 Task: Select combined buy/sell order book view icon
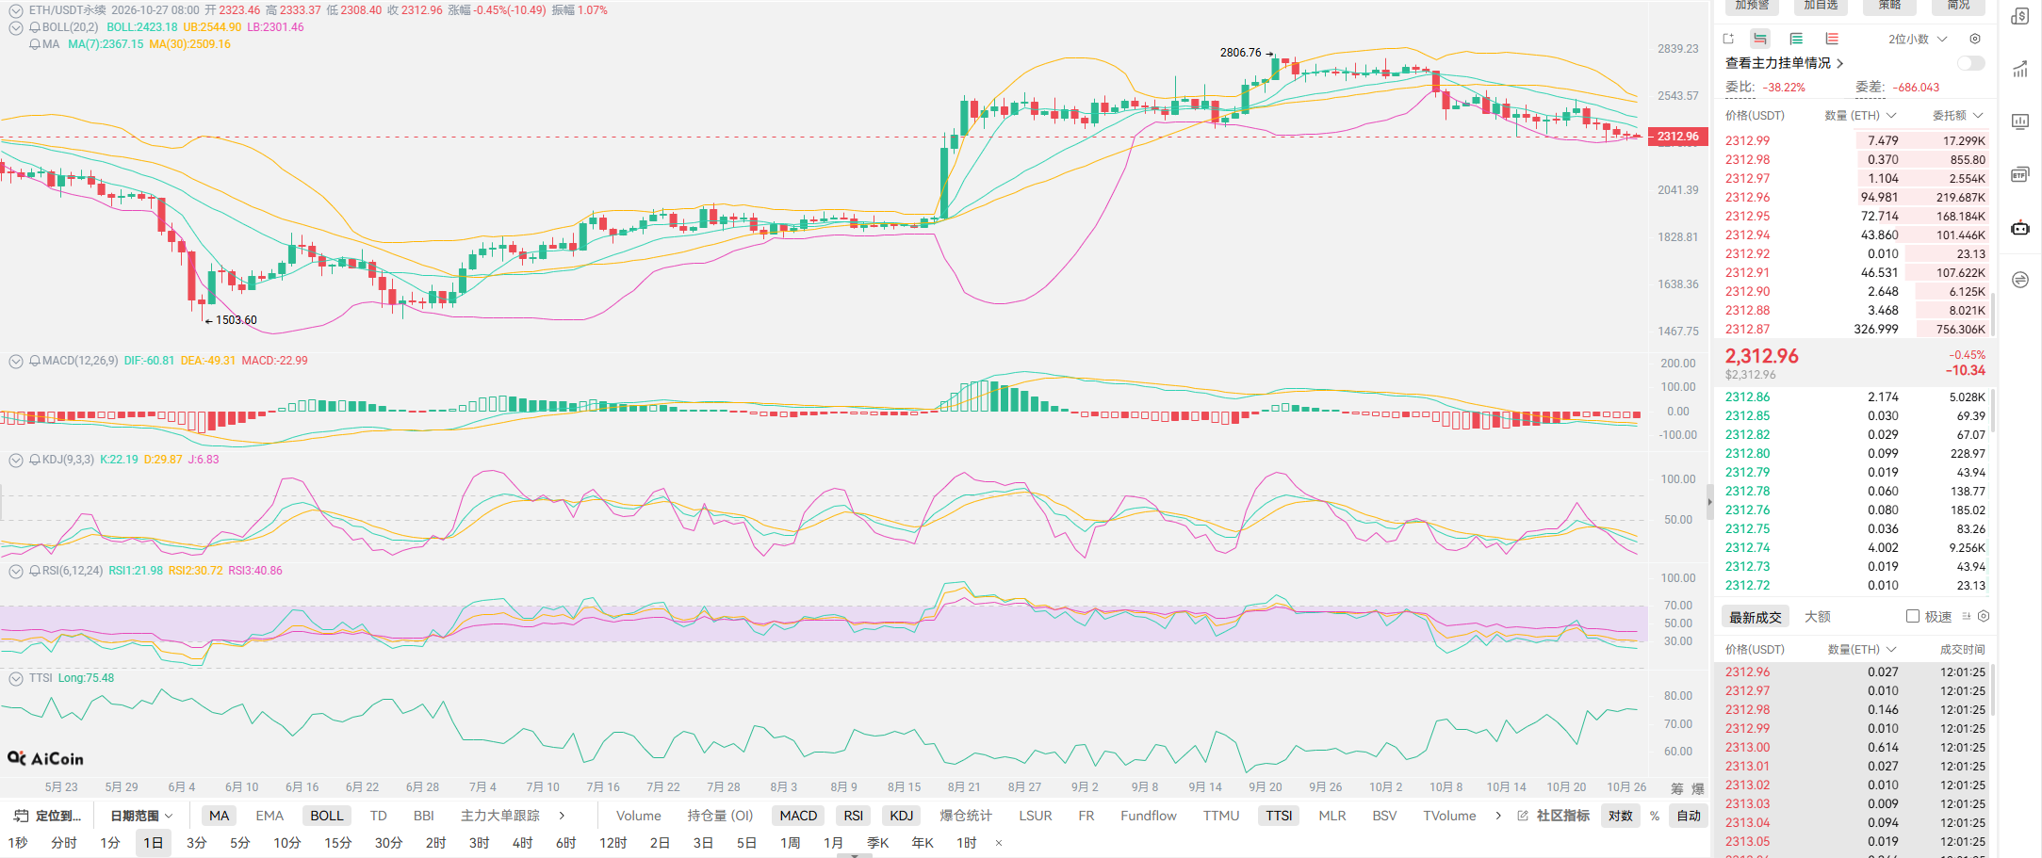click(x=1760, y=39)
